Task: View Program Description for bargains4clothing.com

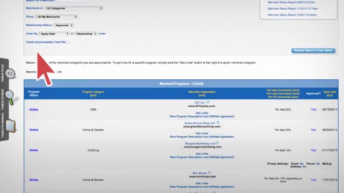Action: coord(202,157)
